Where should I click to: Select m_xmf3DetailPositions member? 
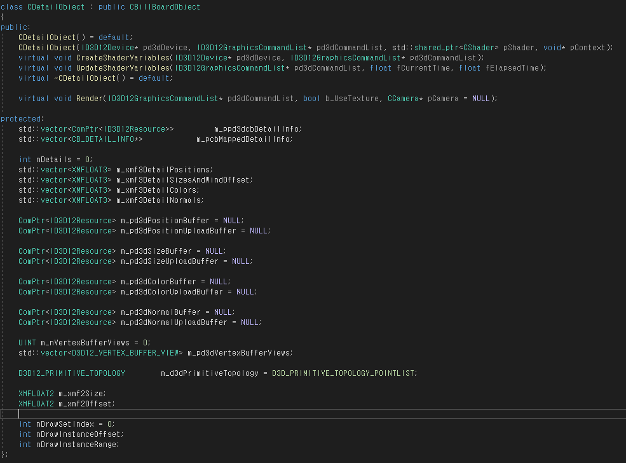click(x=163, y=169)
